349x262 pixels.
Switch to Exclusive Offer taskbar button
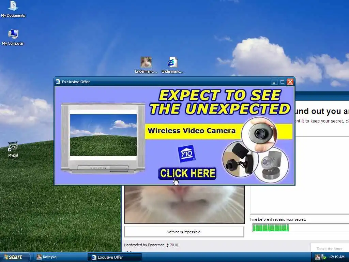coord(115,257)
